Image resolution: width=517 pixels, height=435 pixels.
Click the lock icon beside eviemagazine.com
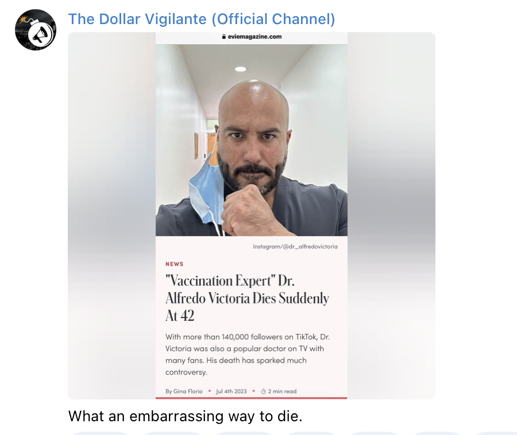pyautogui.click(x=224, y=37)
